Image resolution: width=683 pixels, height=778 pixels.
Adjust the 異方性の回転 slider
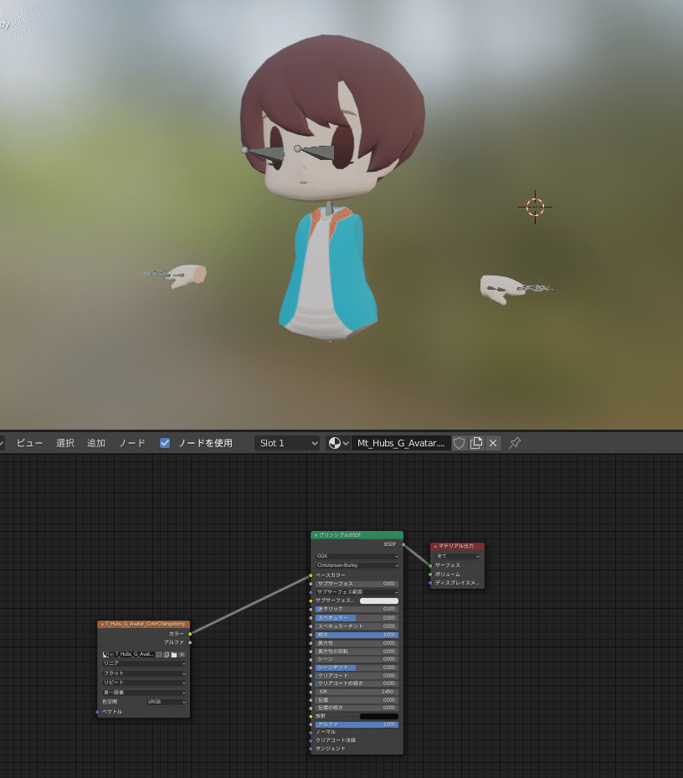point(357,651)
